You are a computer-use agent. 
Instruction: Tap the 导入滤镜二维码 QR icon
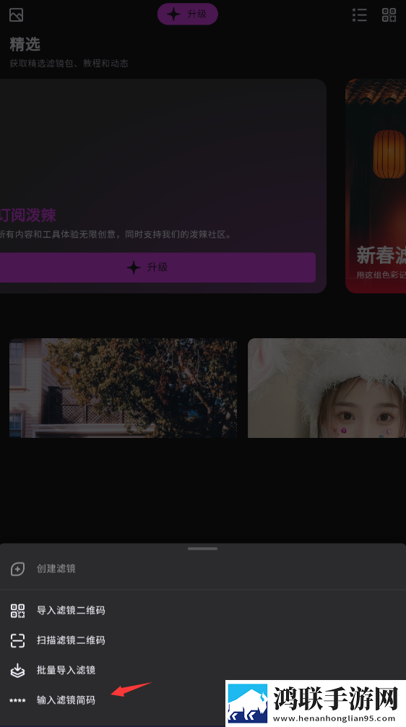pyautogui.click(x=17, y=611)
